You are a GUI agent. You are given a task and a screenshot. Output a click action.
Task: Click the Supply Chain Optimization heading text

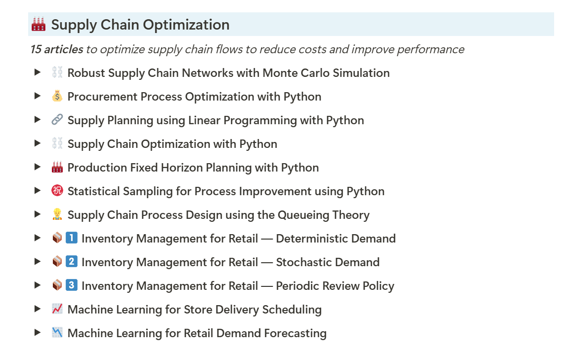click(140, 25)
